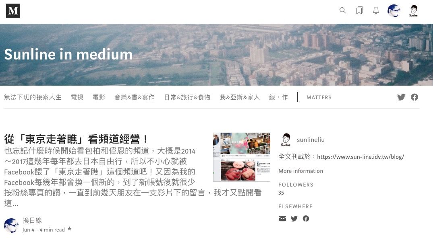This screenshot has height=242, width=433.
Task: Open the article's preview thumbnail image
Action: (242, 157)
